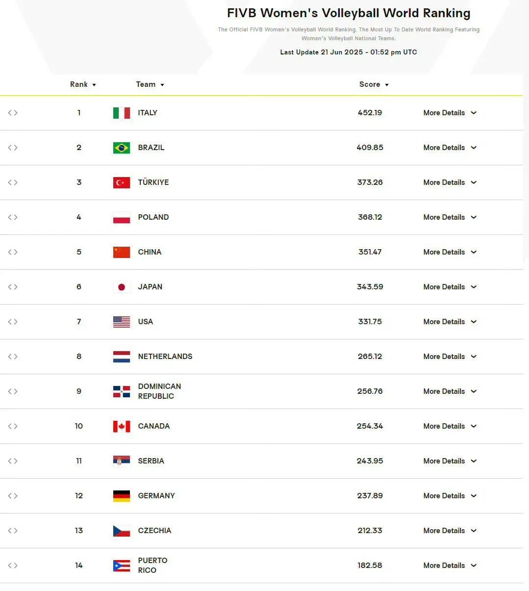Click Japan's flag icon
529x591 pixels.
coord(122,287)
